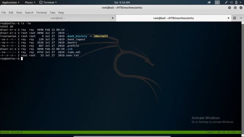Screen dimensions: 244x137
Task: Open the Edit menu
Action: pyautogui.click(x=11, y=13)
